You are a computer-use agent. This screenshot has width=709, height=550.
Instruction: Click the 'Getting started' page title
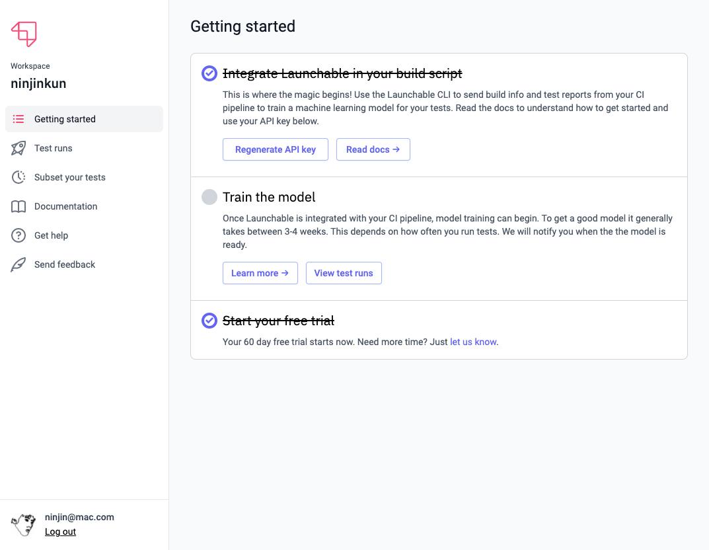(x=243, y=26)
